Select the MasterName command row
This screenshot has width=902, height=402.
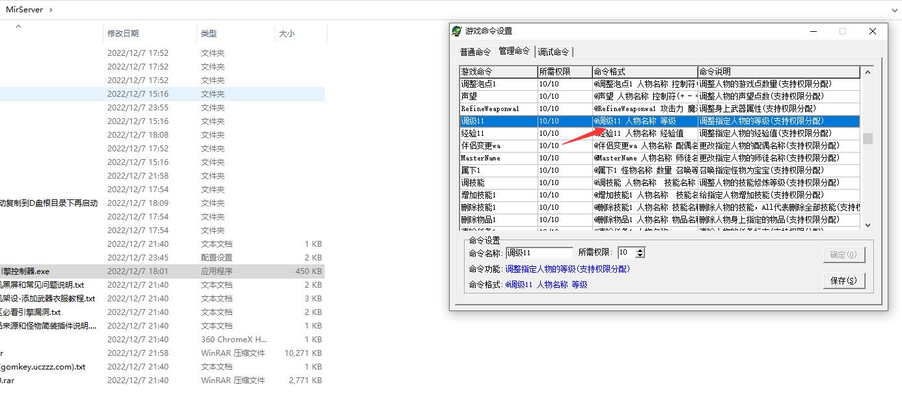(498, 158)
